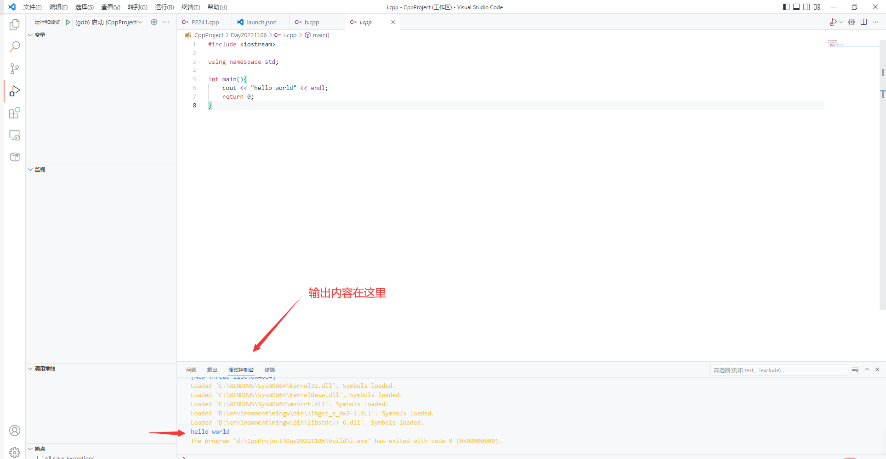Toggle the All C++ Exceptions breakpoint checkbox

click(x=40, y=457)
